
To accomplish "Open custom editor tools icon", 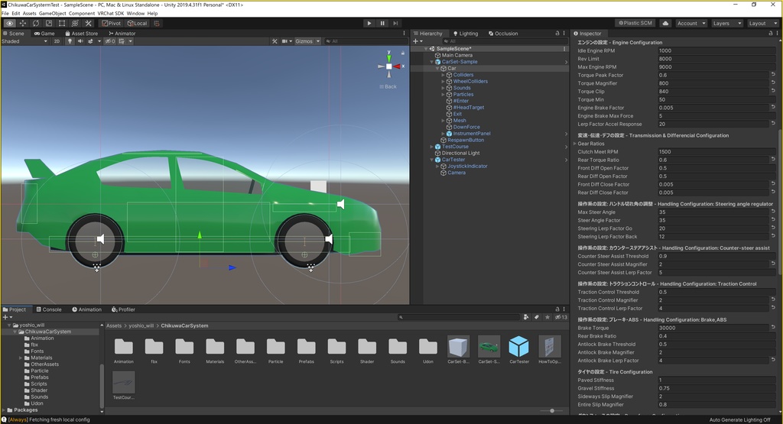I will (x=89, y=23).
